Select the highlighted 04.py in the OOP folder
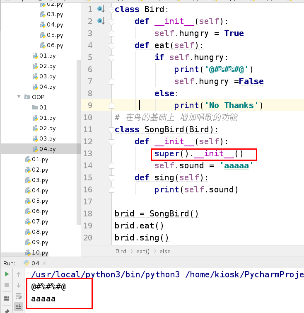This screenshot has width=304, height=313. [x=44, y=149]
